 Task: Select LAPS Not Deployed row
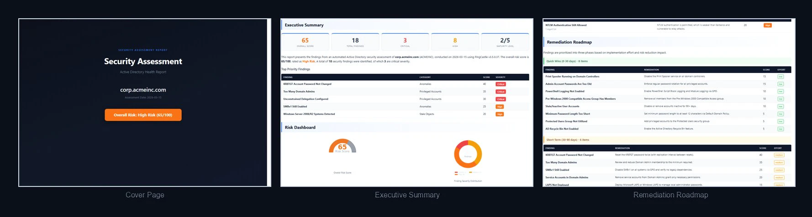667,185
